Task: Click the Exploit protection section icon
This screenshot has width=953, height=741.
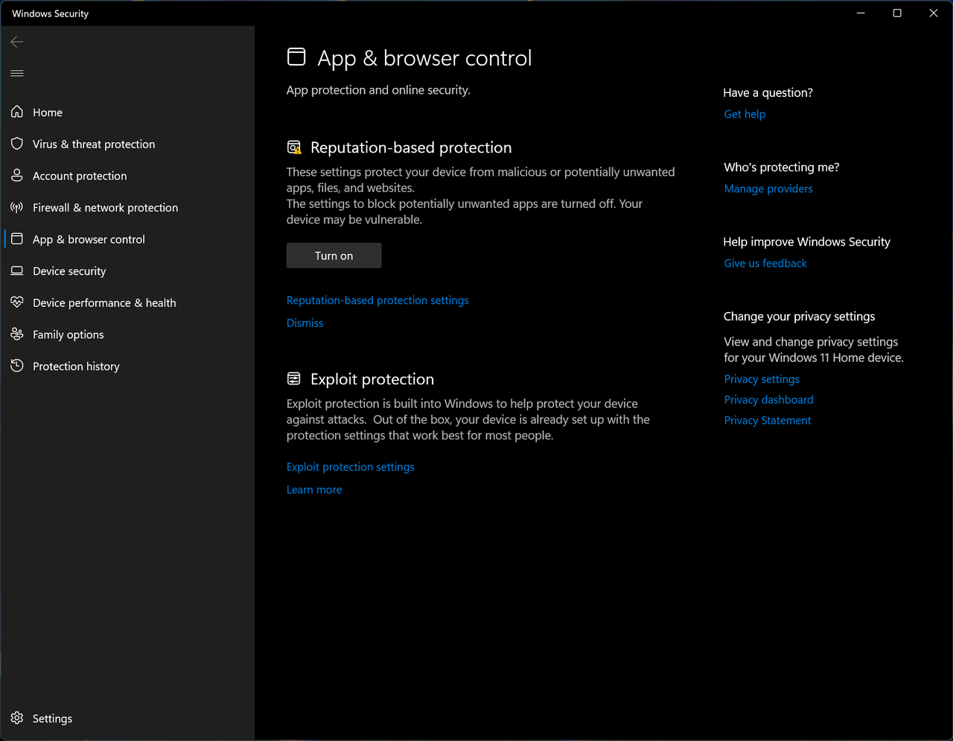Action: 294,379
